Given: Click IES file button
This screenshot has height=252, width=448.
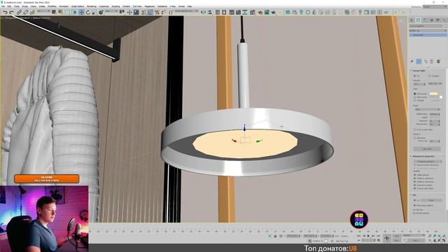Looking at the screenshot, I should click(x=431, y=200).
